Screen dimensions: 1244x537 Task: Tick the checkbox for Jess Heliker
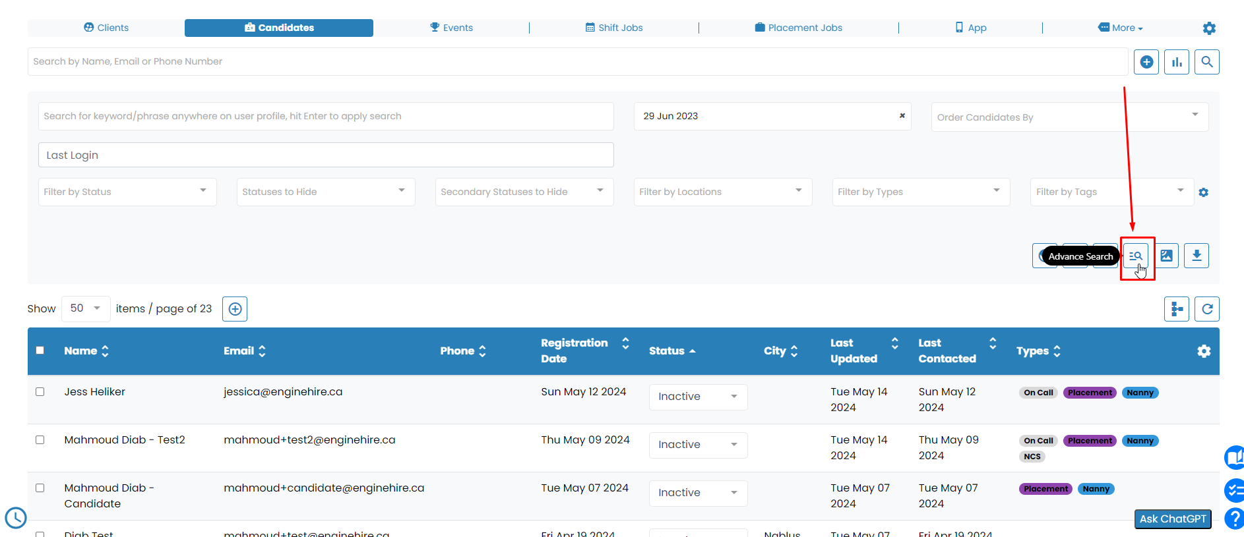40,392
